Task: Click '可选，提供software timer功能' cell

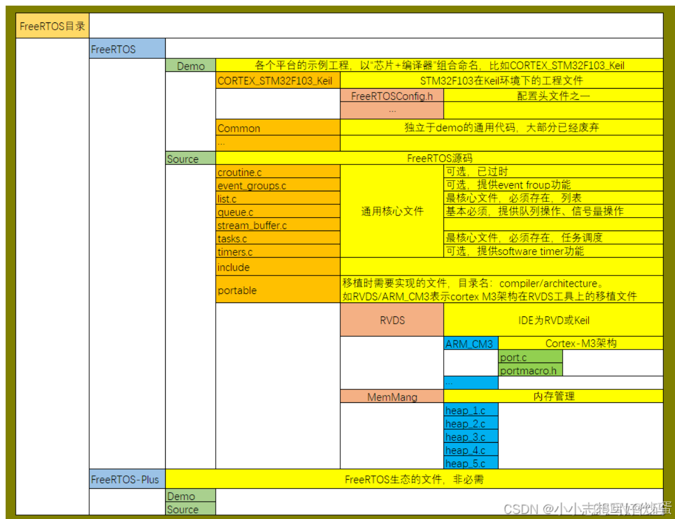Action: (x=553, y=251)
